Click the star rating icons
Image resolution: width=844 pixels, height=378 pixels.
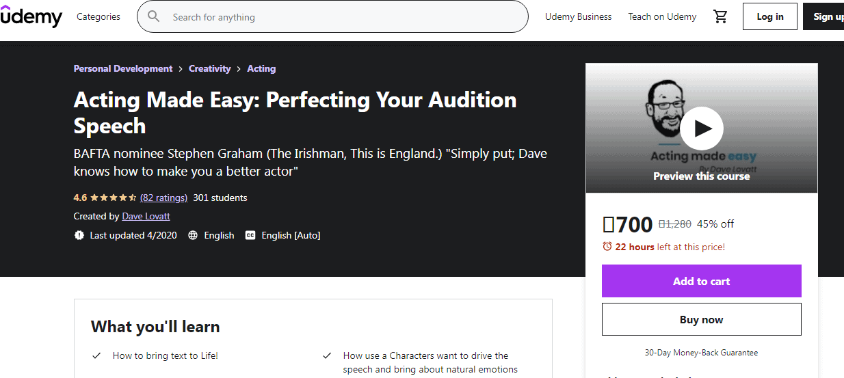click(x=113, y=198)
